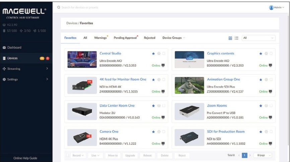Open the Warnings tab

100,38
